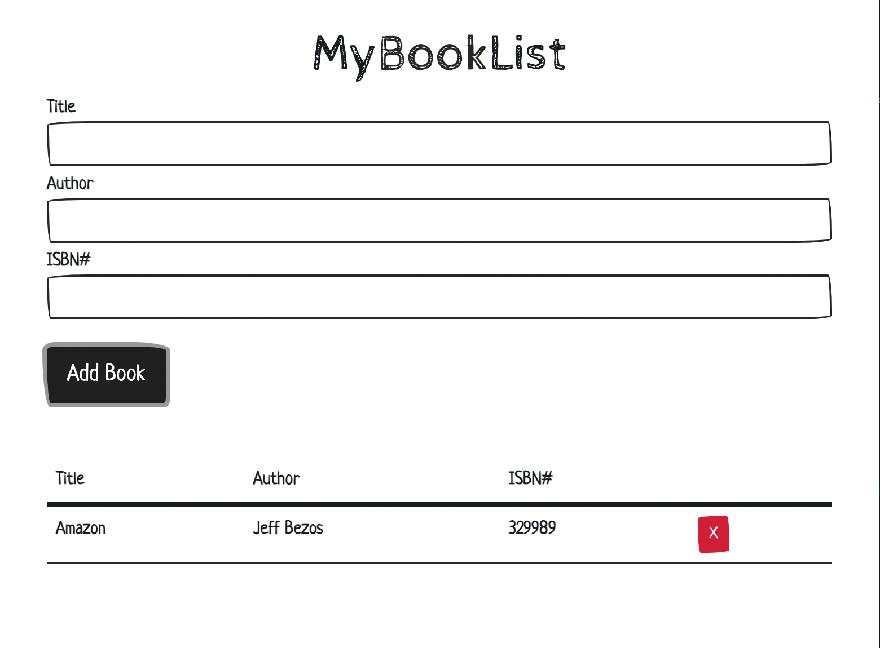Screen dimensions: 880x648
Task: Click the ISBN# column header
Action: [x=530, y=478]
